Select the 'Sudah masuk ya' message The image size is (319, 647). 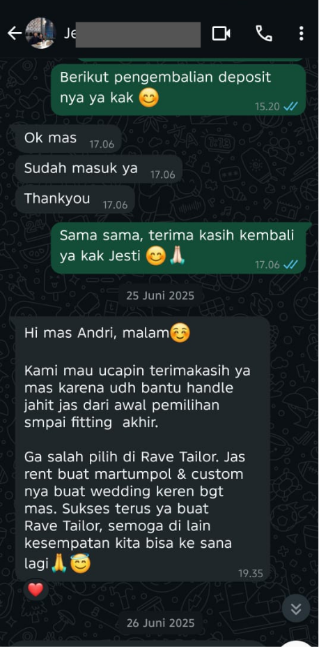click(99, 169)
